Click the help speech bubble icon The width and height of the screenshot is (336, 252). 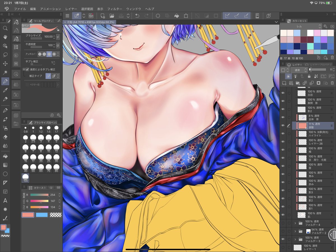pyautogui.click(x=269, y=16)
